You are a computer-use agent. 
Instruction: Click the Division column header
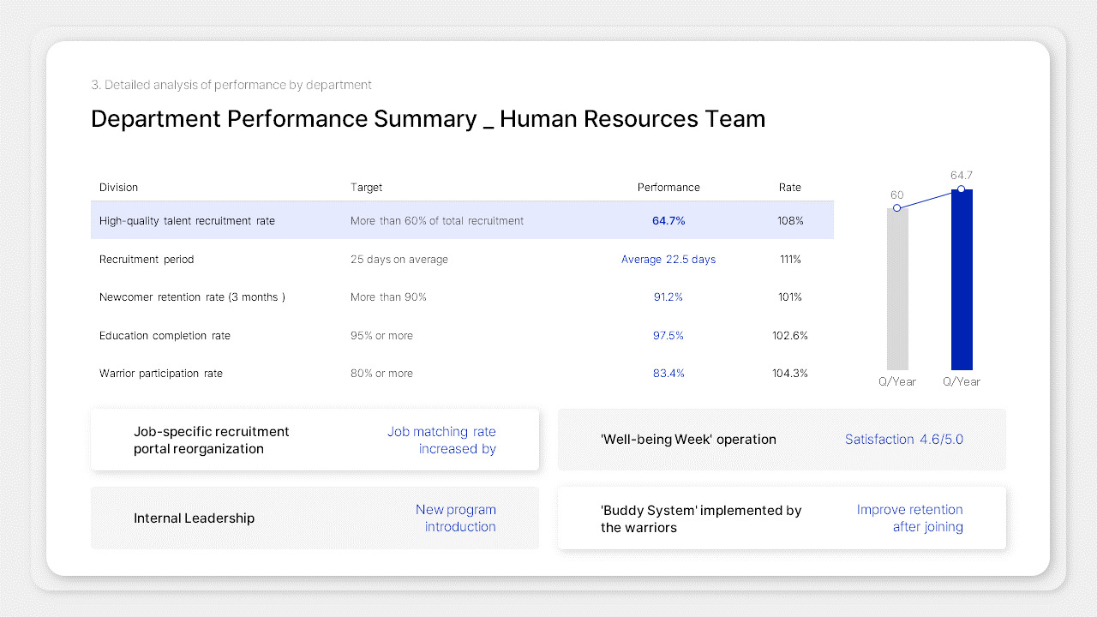click(118, 187)
